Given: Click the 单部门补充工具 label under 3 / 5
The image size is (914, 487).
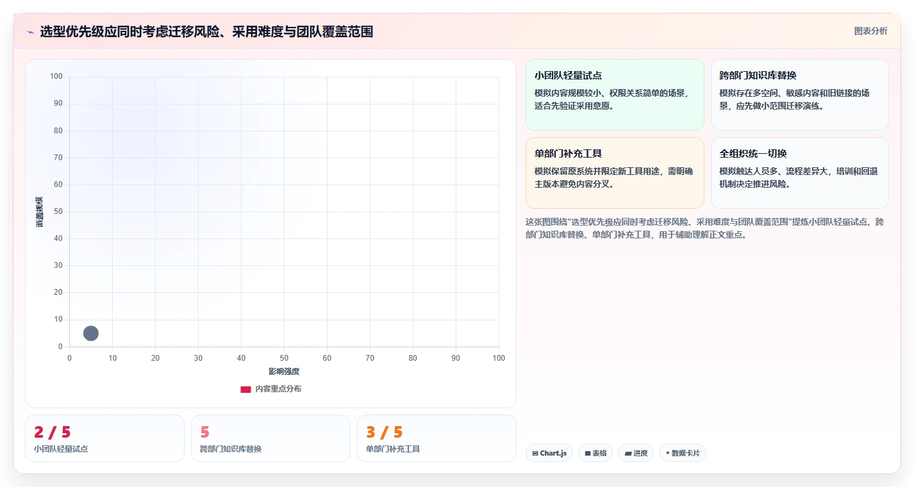Looking at the screenshot, I should click(x=393, y=449).
